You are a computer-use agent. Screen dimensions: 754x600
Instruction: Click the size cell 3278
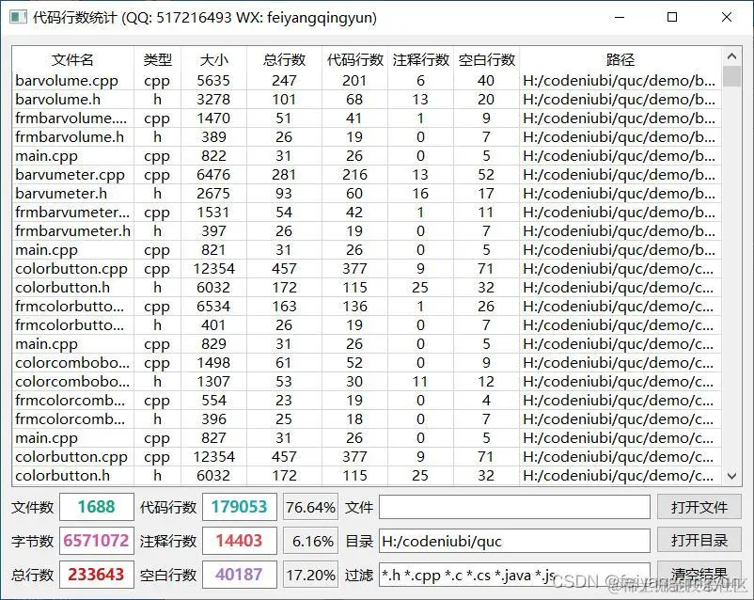(x=213, y=99)
